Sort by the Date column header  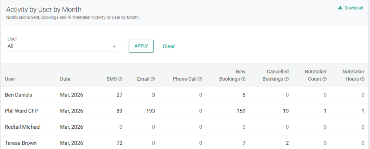point(65,79)
